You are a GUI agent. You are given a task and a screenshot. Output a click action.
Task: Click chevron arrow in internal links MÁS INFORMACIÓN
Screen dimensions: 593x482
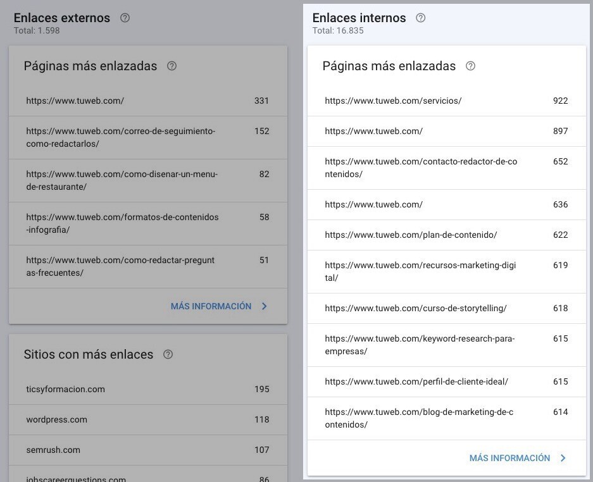pyautogui.click(x=563, y=458)
